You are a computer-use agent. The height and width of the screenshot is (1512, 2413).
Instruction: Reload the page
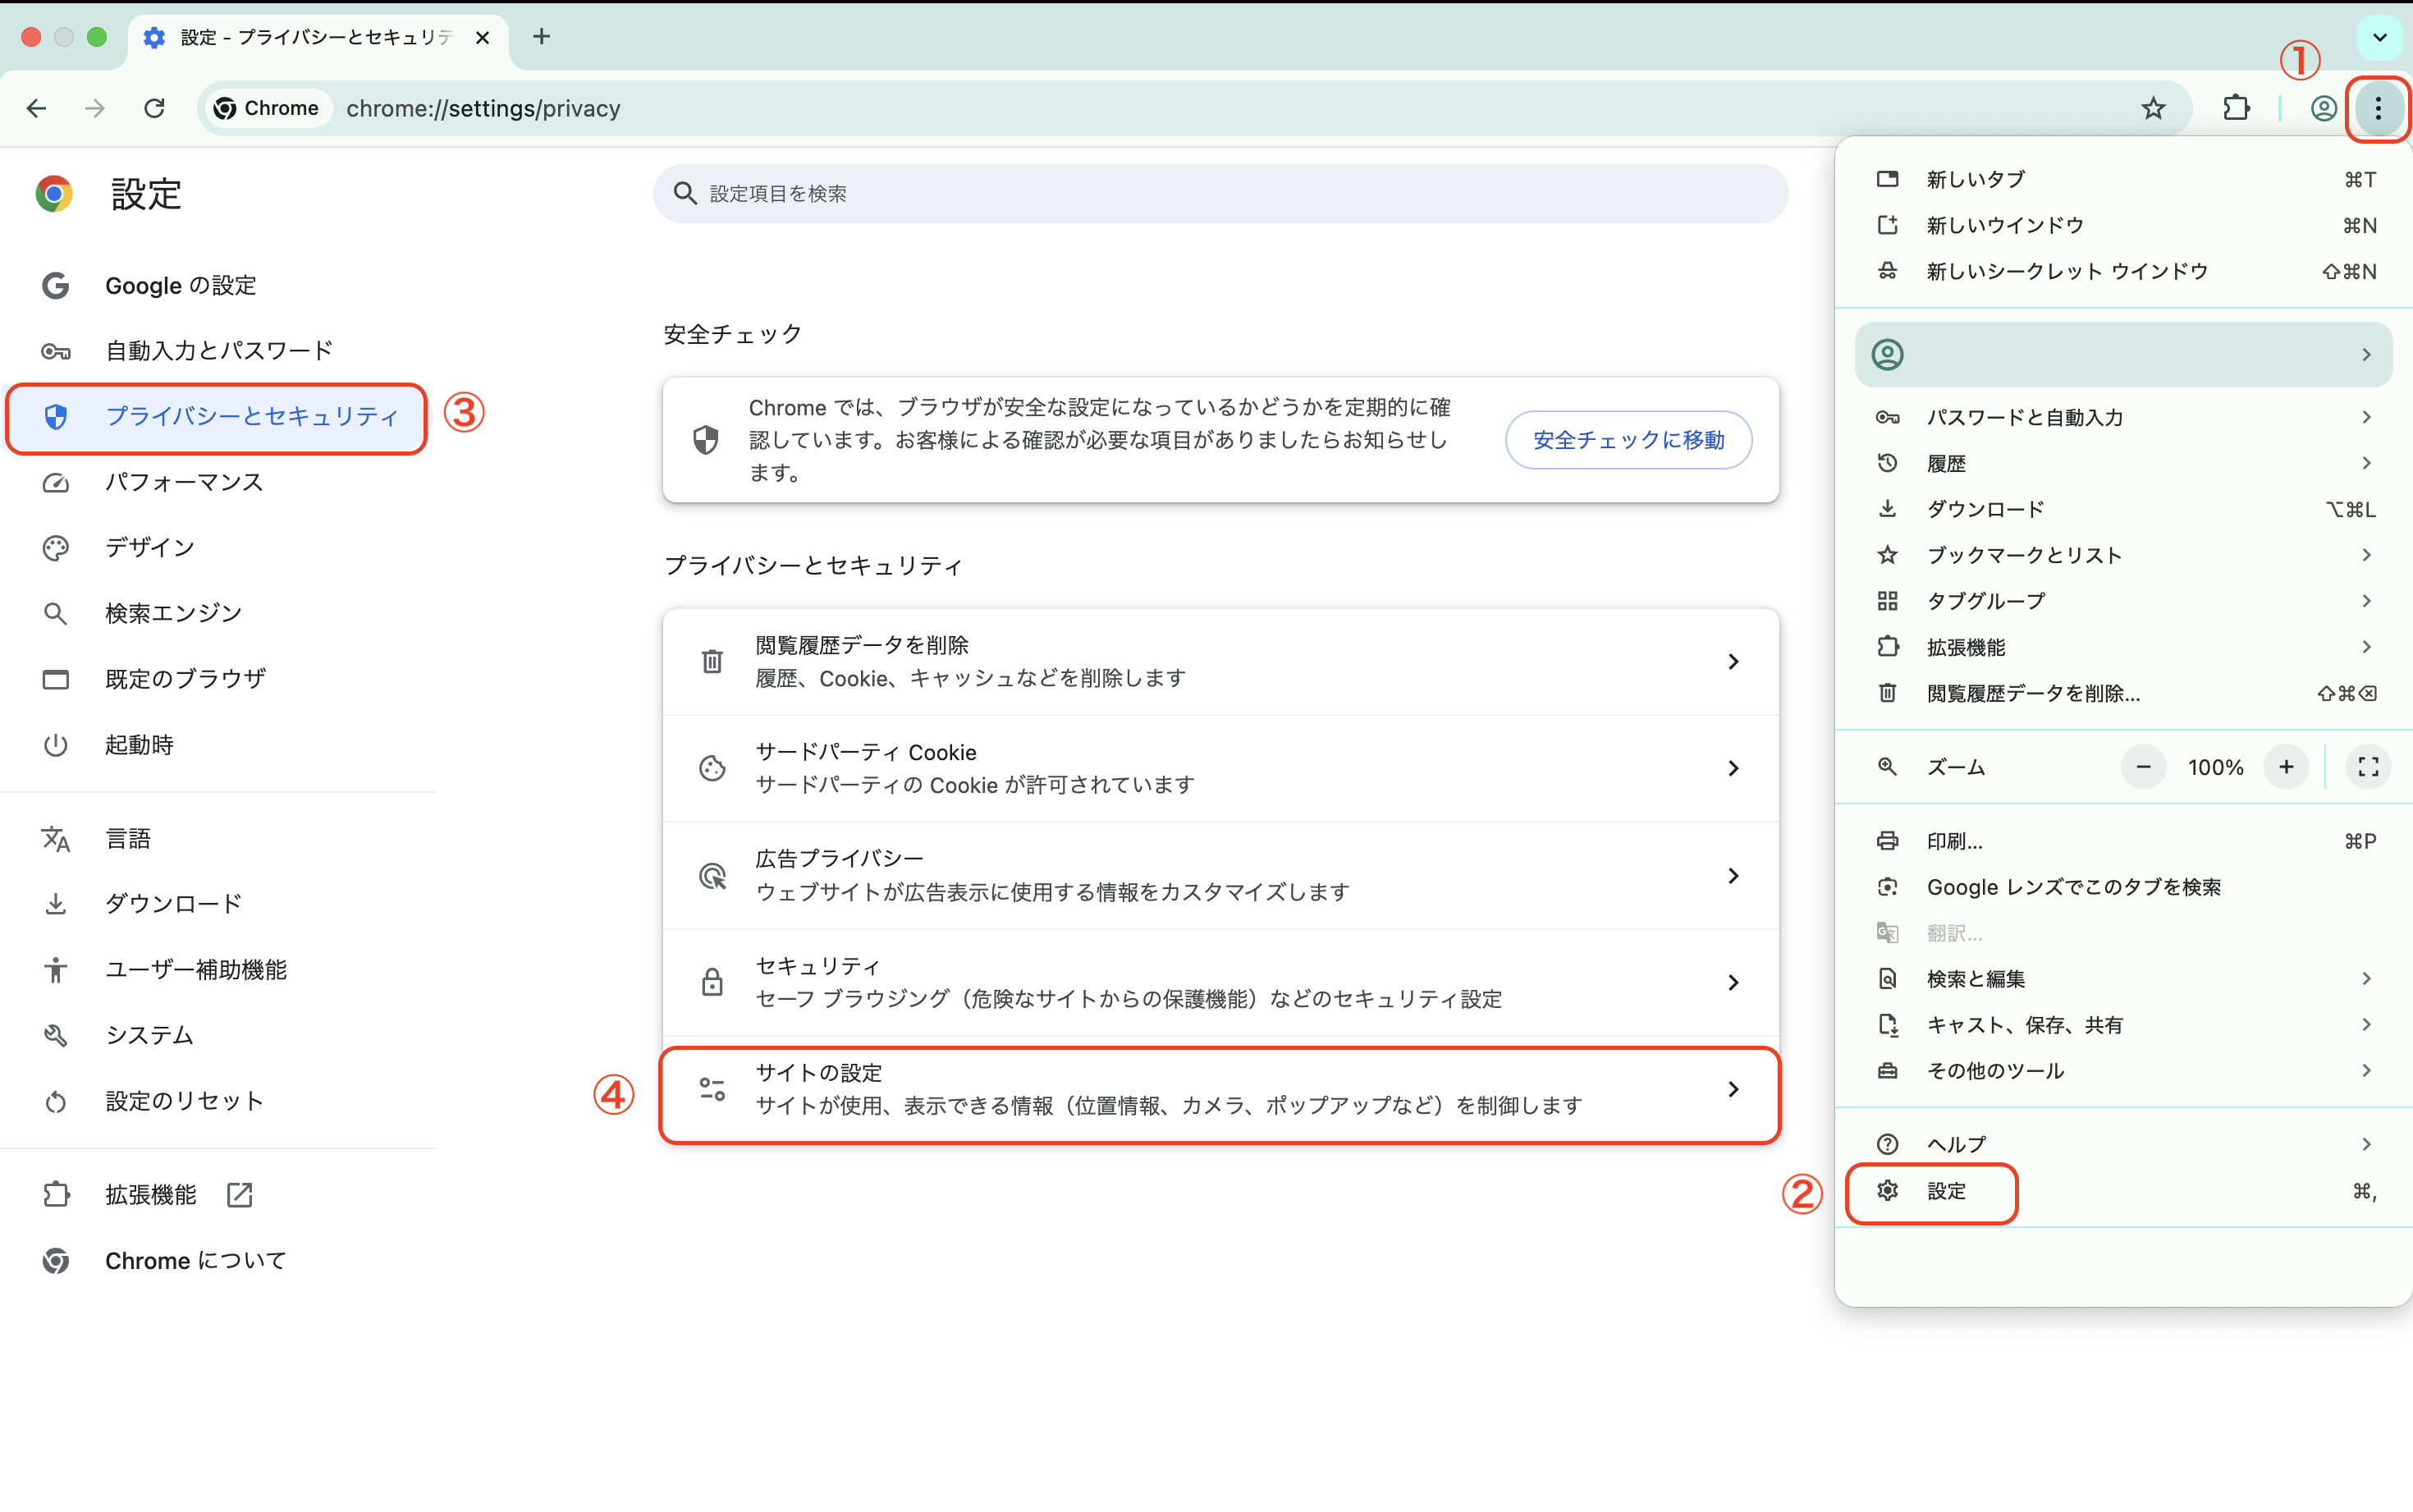154,108
